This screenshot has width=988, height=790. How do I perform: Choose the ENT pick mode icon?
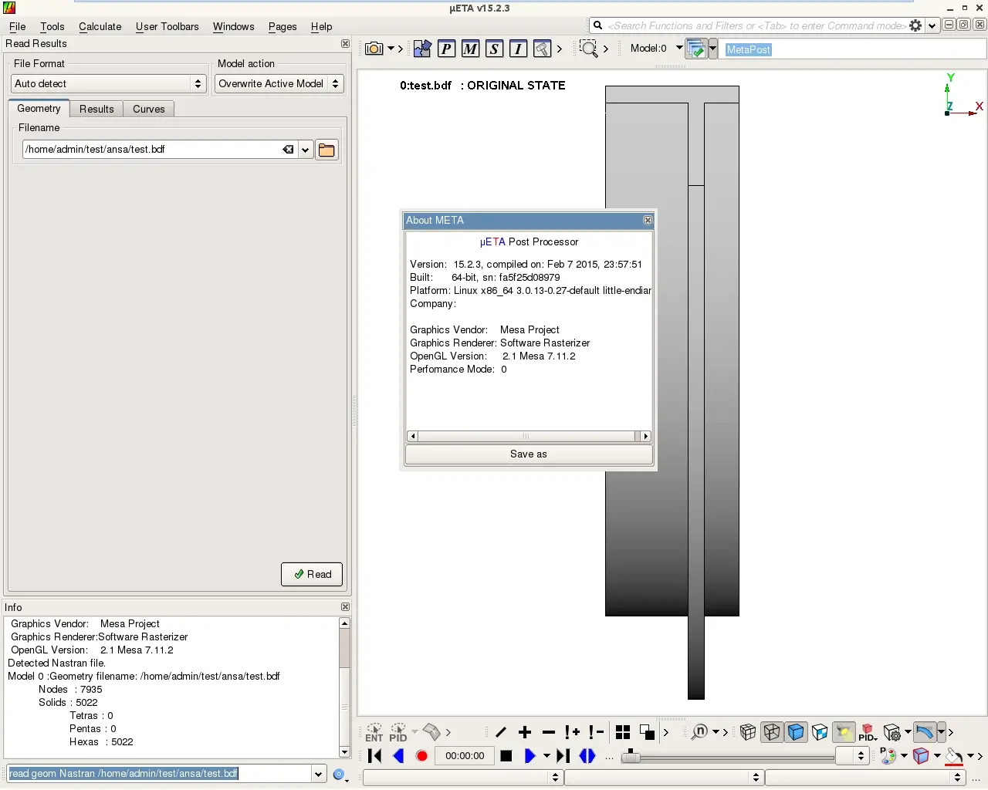click(374, 732)
